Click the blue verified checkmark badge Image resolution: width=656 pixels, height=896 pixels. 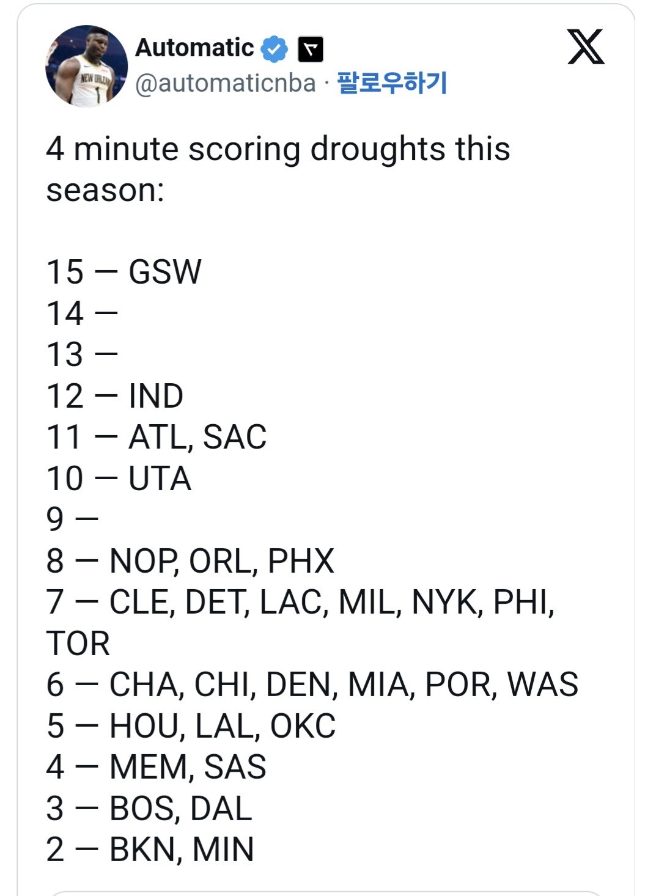(275, 49)
